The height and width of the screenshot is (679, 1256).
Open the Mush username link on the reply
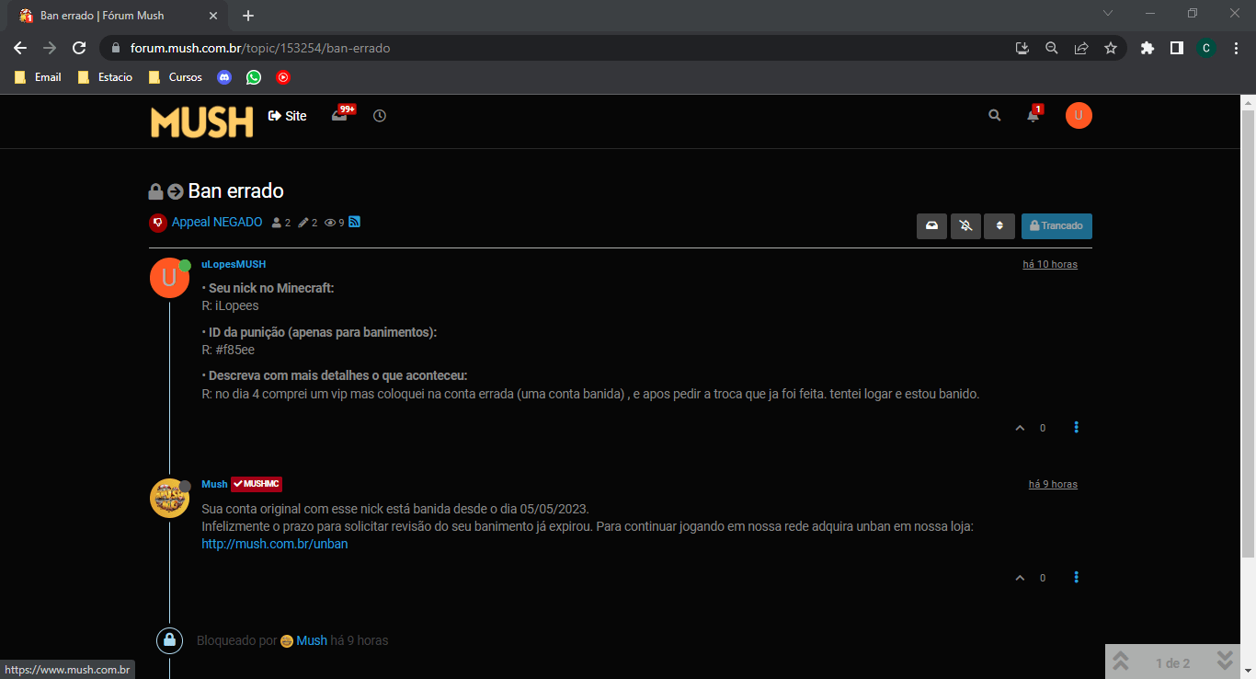click(x=214, y=484)
